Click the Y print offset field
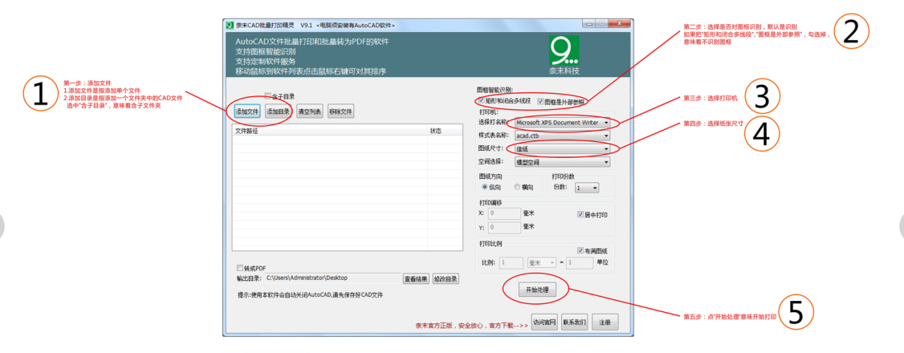Screen dimensions: 904x353 coord(504,228)
